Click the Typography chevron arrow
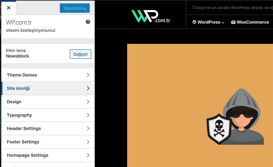The height and width of the screenshot is (167, 273). pyautogui.click(x=88, y=115)
